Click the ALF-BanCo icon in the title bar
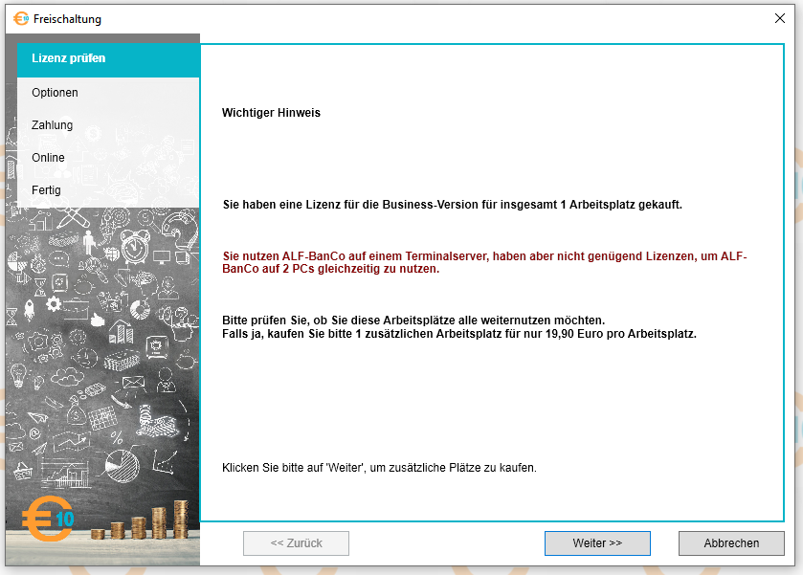This screenshot has width=803, height=575. click(21, 18)
